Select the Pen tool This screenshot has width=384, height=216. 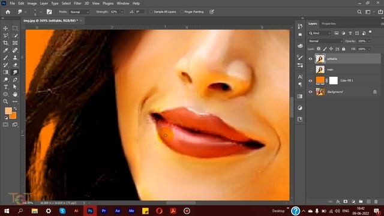point(15,80)
